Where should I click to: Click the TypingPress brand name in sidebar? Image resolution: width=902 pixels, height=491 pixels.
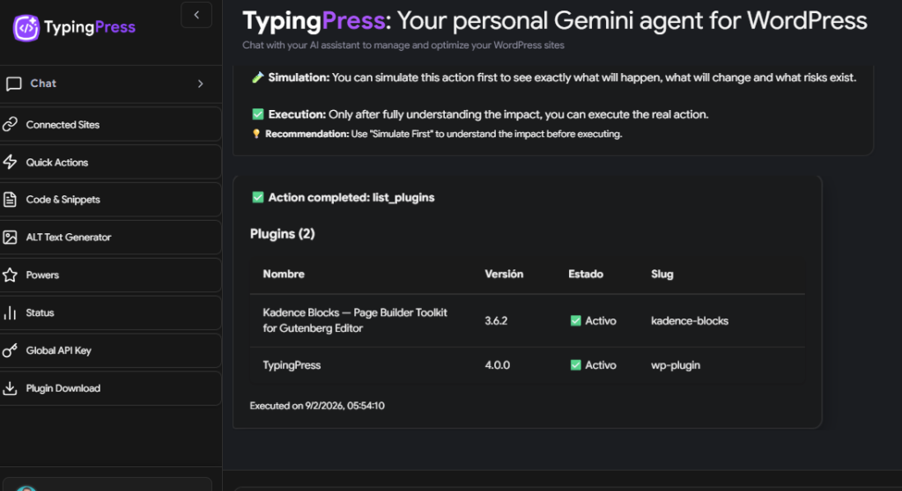(92, 27)
